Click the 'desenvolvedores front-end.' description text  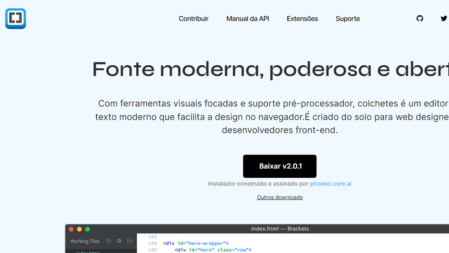280,130
